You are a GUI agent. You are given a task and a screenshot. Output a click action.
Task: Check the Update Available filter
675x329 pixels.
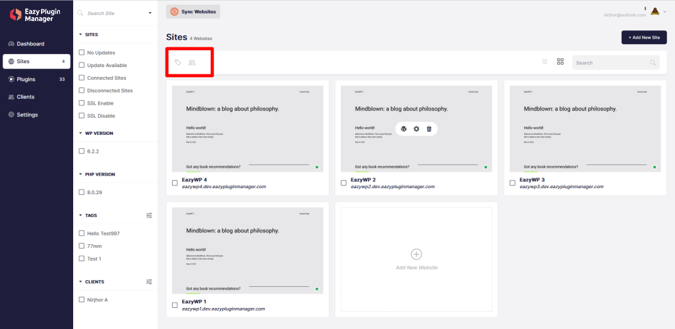point(81,65)
